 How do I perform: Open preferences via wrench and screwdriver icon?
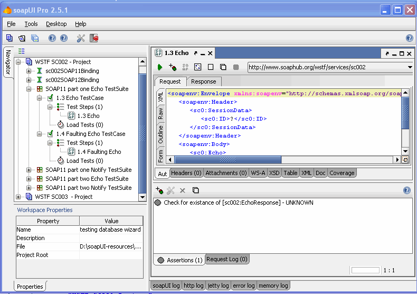click(x=81, y=39)
